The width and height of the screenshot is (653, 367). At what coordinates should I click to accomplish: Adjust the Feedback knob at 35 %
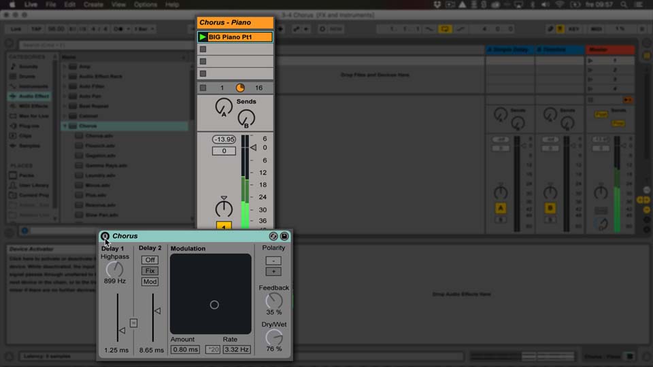click(273, 301)
